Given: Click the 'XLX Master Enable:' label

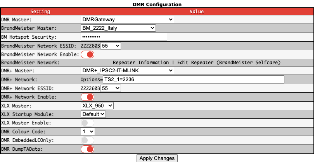Looking at the screenshot, I should (26, 123).
